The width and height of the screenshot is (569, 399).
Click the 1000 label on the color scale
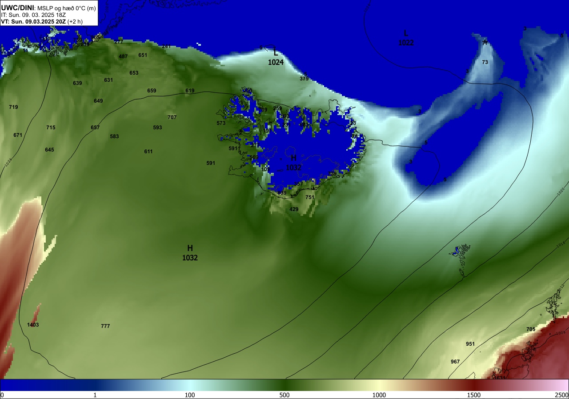pyautogui.click(x=379, y=395)
